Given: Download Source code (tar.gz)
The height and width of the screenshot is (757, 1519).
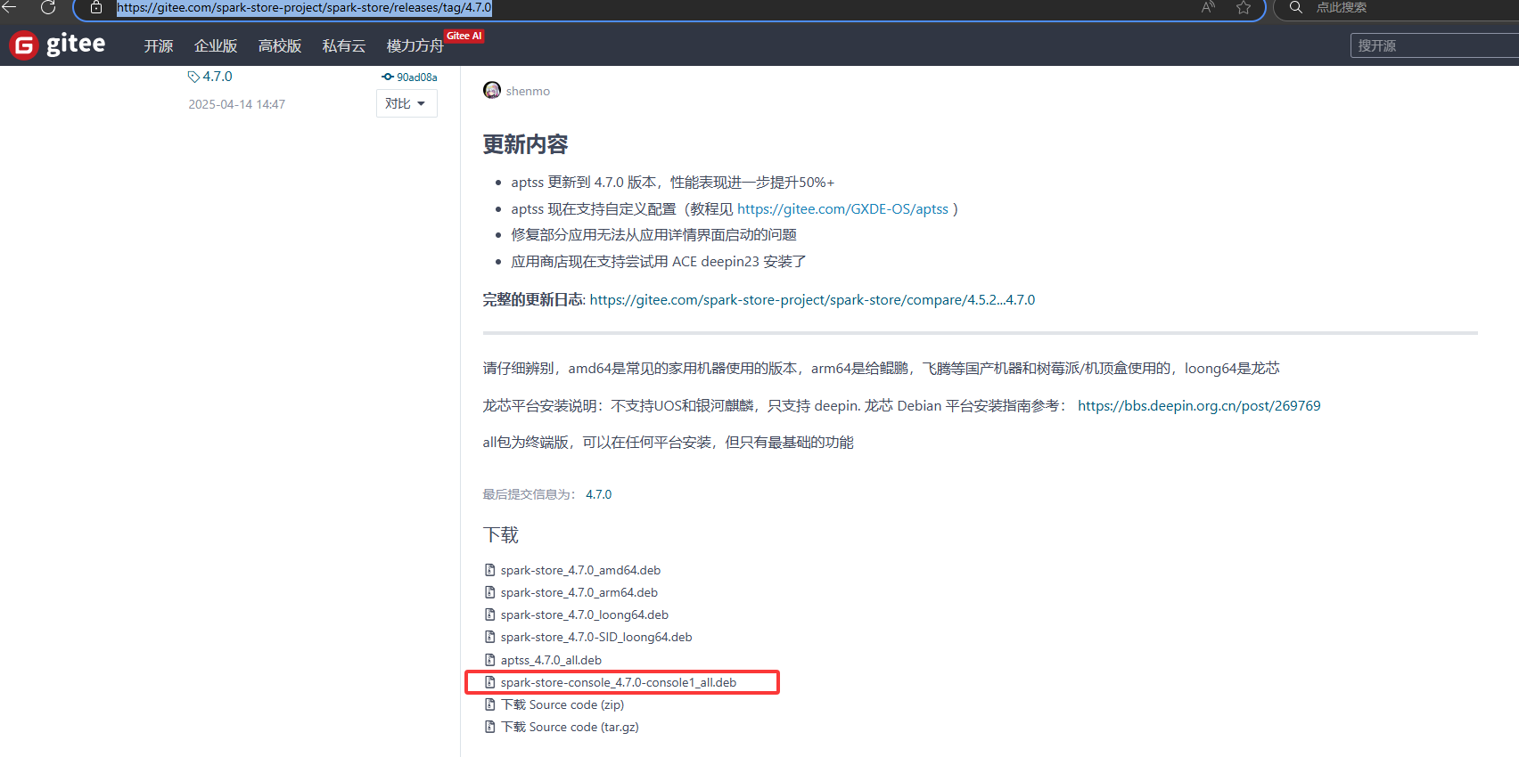Looking at the screenshot, I should coord(570,727).
